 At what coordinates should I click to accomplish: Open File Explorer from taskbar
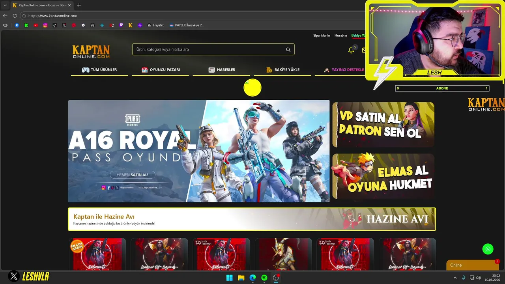(241, 278)
